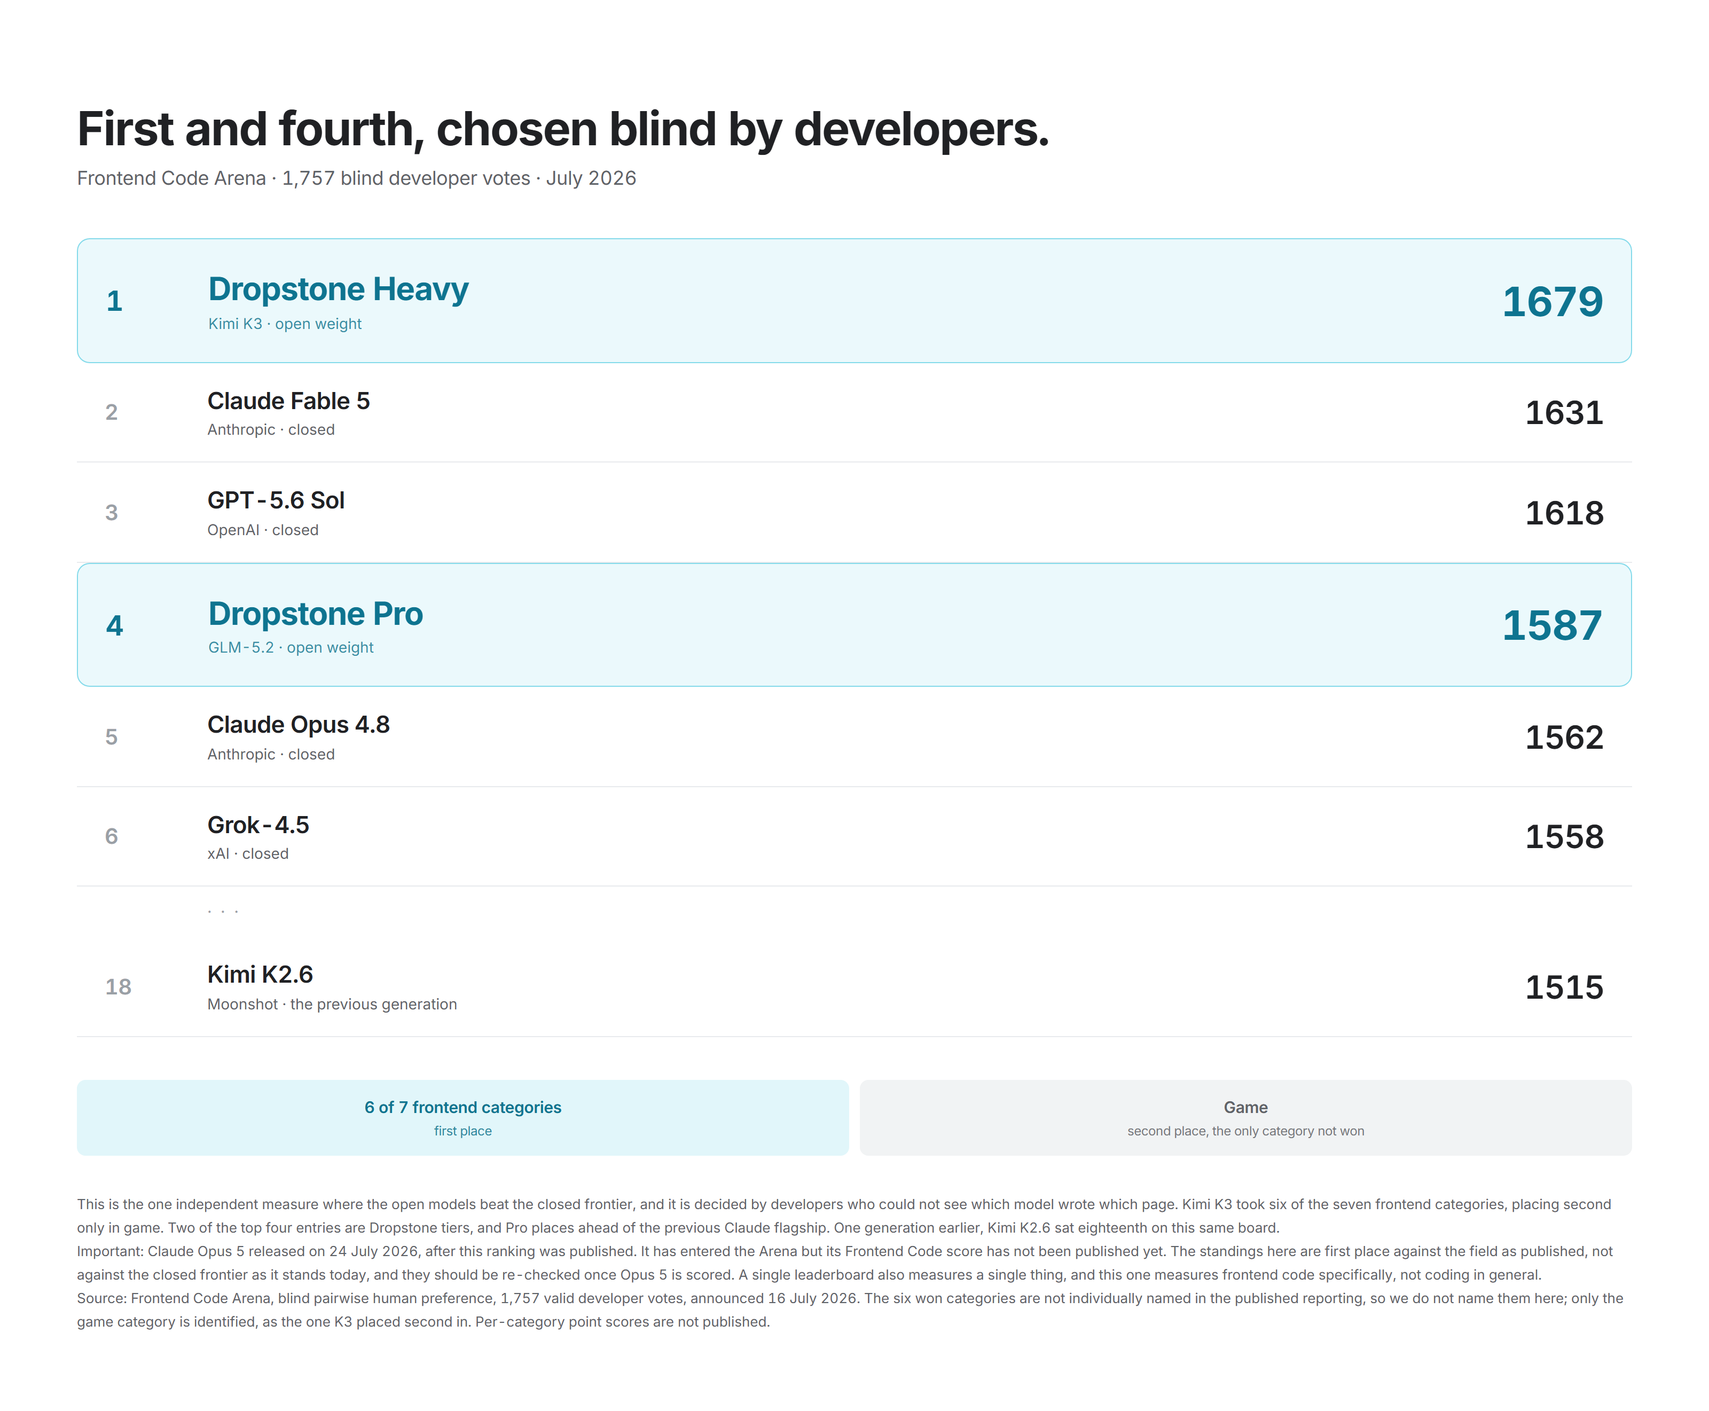Click the "xAI · closed" caption
1709x1411 pixels.
pos(248,853)
